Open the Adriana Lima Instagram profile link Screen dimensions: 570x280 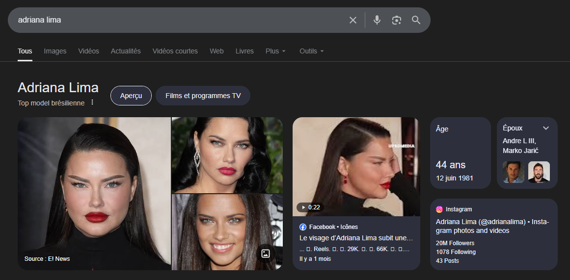tap(492, 226)
